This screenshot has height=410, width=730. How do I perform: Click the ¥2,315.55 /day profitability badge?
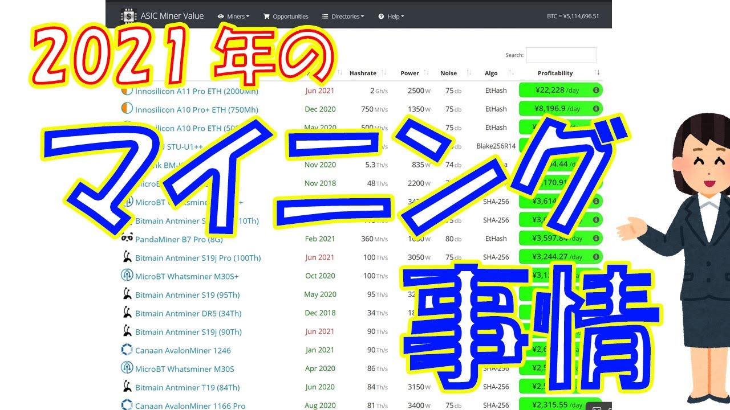[561, 404]
